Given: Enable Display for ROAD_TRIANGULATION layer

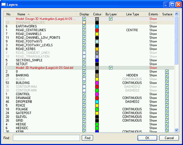Looking at the screenshot, I should pos(84,56).
